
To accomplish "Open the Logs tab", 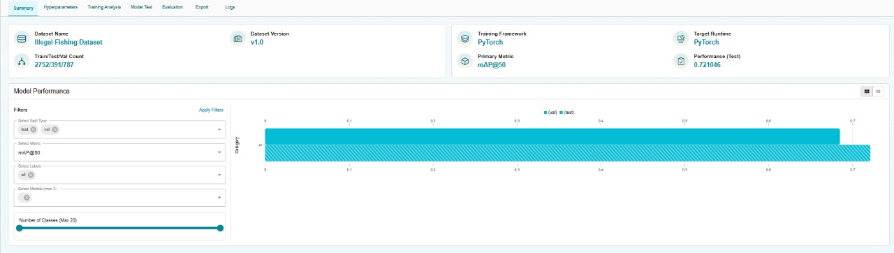I will pyautogui.click(x=230, y=7).
